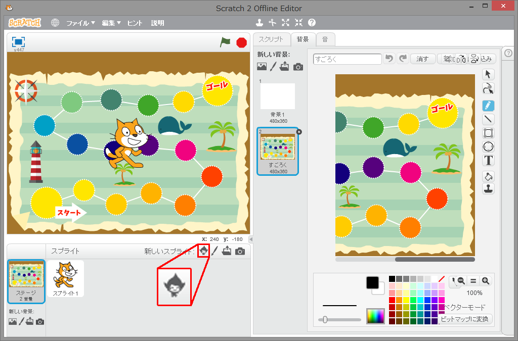Open the 説明 menu item
518x341 pixels.
tap(158, 23)
